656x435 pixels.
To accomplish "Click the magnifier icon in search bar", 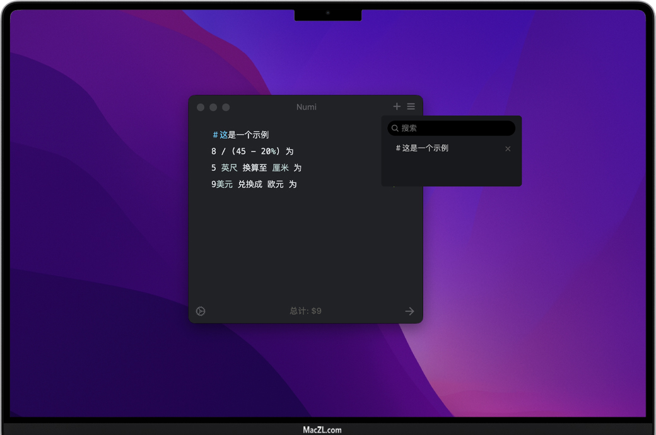I will tap(395, 128).
